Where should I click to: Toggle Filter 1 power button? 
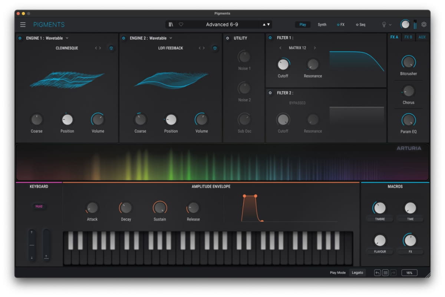[270, 38]
